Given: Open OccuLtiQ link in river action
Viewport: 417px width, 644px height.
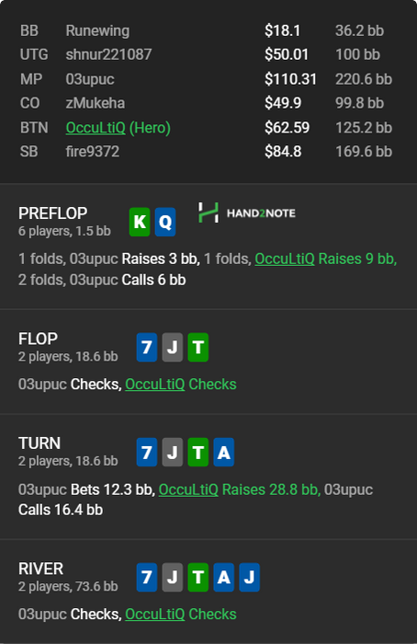Looking at the screenshot, I should click(155, 614).
